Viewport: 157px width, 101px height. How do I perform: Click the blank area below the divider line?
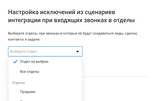[x=116, y=88]
